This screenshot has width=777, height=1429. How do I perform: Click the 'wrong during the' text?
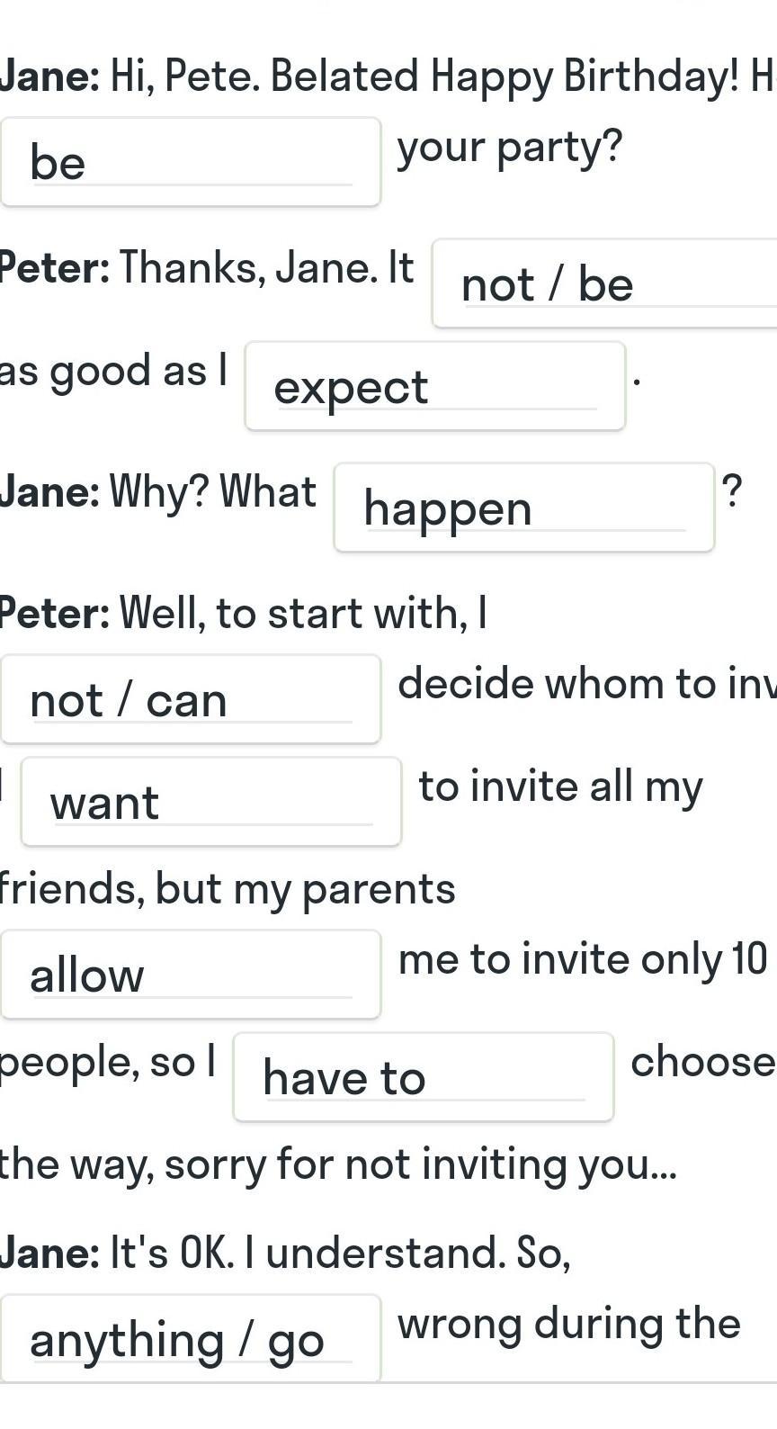pyautogui.click(x=569, y=1325)
